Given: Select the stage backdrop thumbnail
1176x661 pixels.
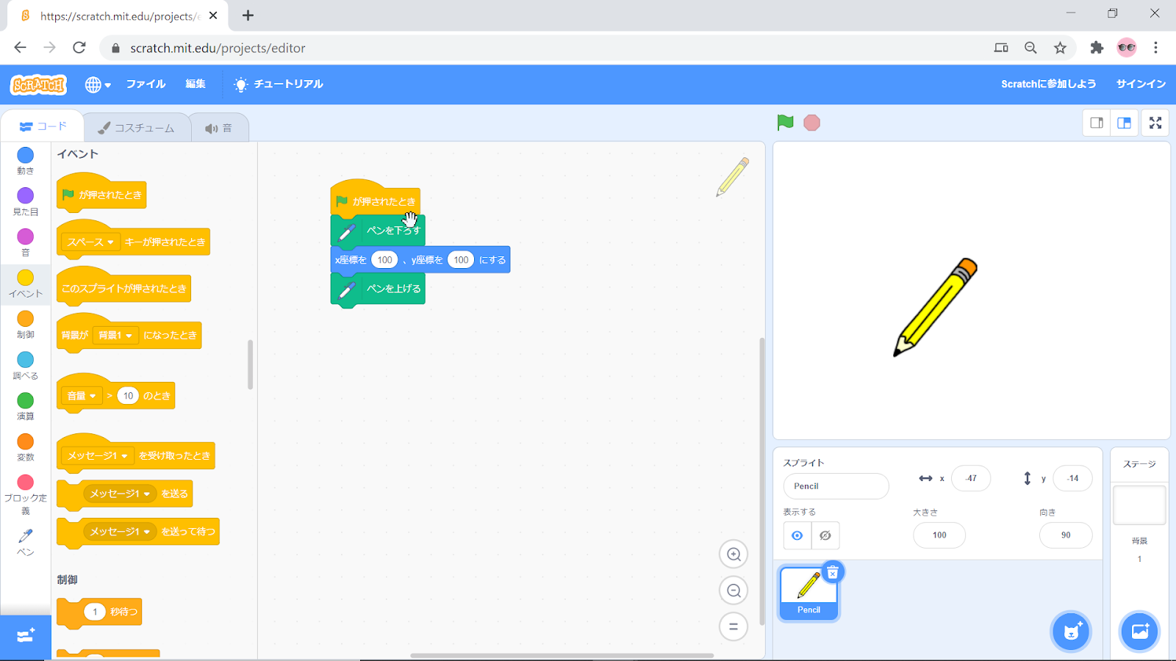Looking at the screenshot, I should coord(1139,505).
